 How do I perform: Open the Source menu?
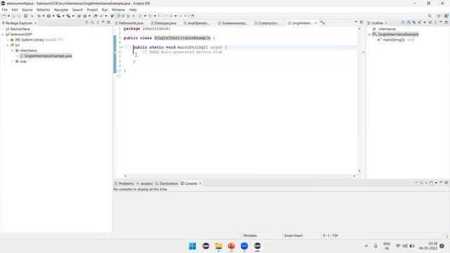click(x=27, y=10)
